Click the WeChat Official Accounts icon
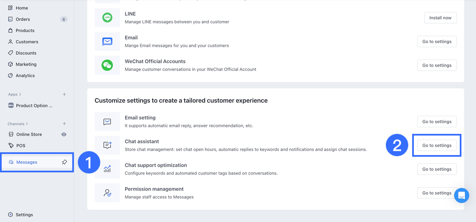 coord(107,65)
